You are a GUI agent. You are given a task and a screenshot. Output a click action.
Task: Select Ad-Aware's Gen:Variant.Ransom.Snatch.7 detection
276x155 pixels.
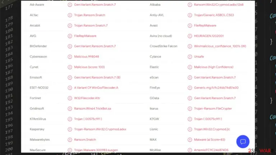click(x=95, y=5)
